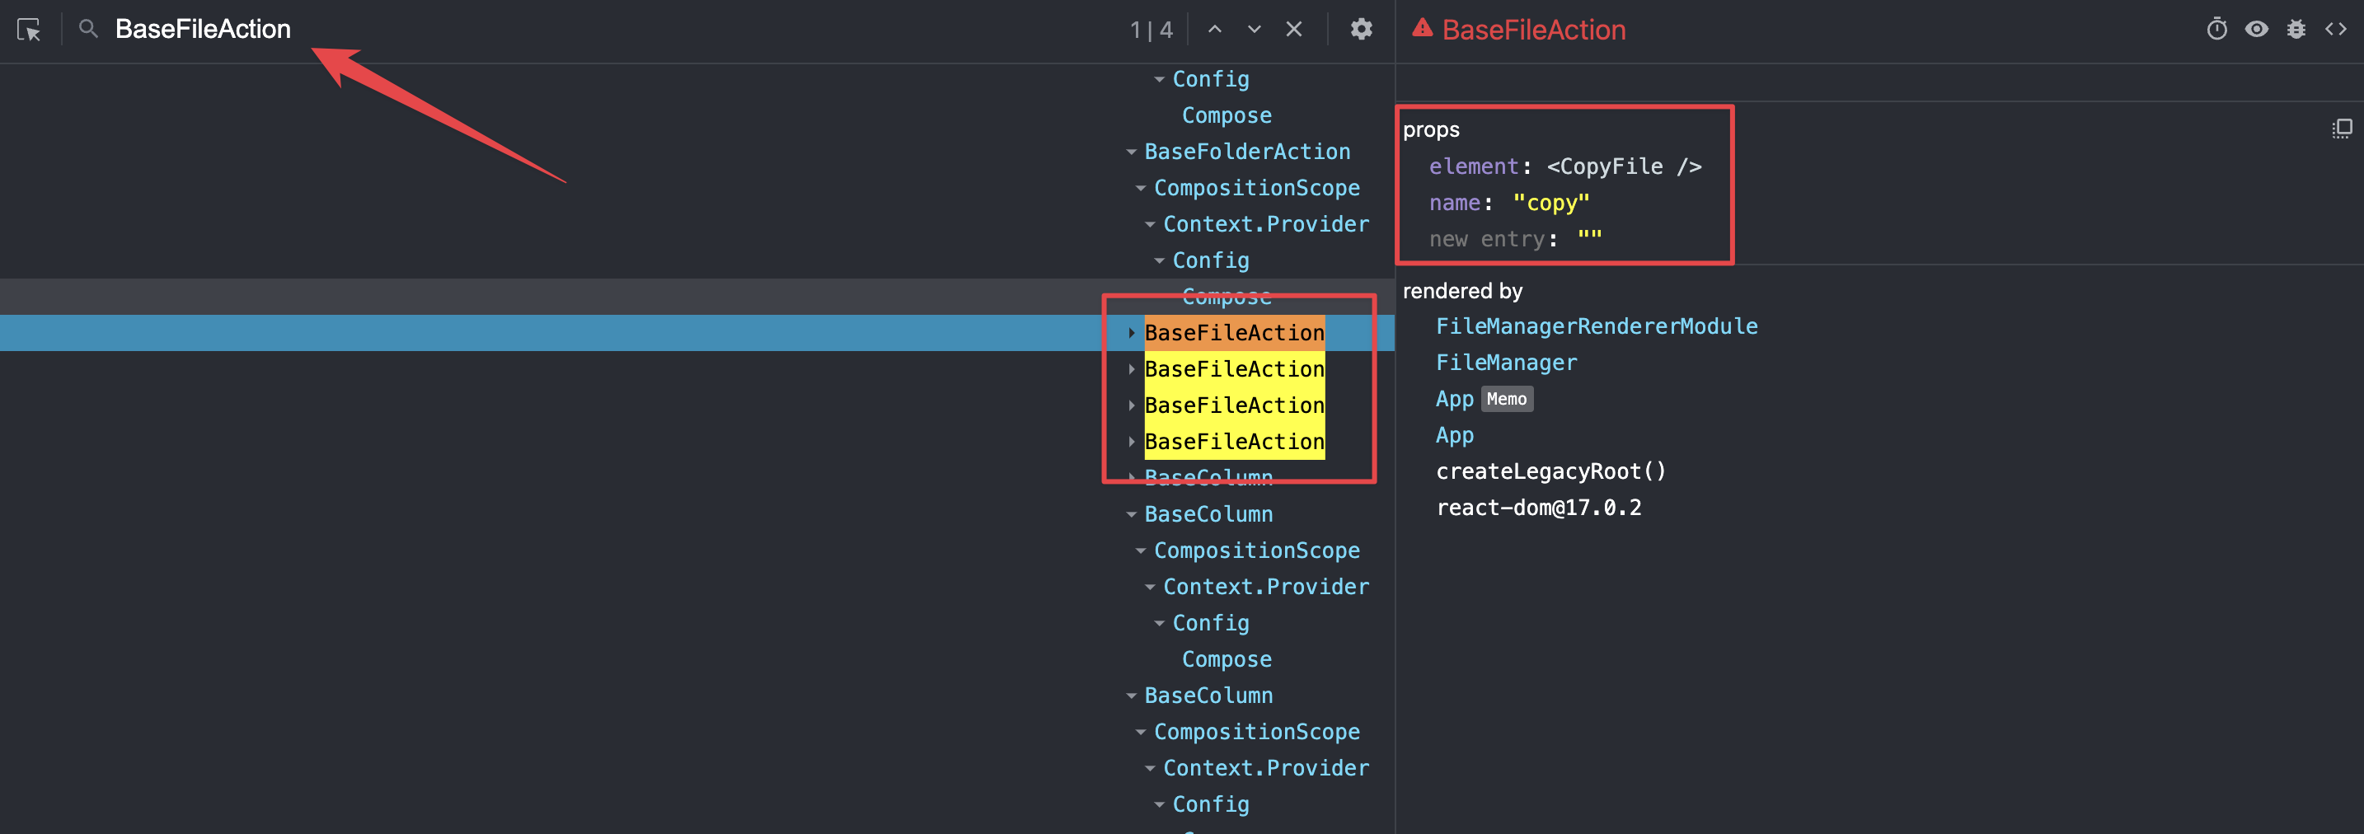Screen dimensions: 2364x834
Task: Collapse the BaseFolderAction tree node
Action: [x=1131, y=151]
